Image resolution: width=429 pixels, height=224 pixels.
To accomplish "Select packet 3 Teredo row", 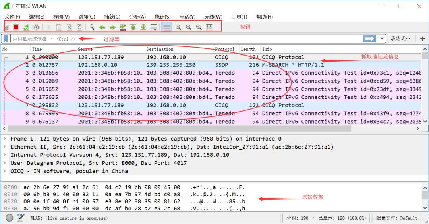I will click(211, 73).
